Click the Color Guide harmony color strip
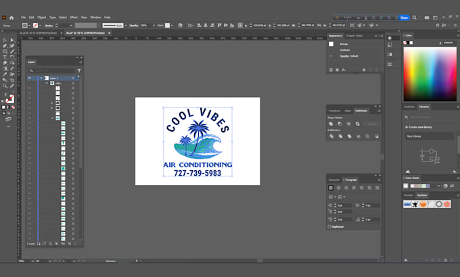Screen dimensions: 460x277 420,186
